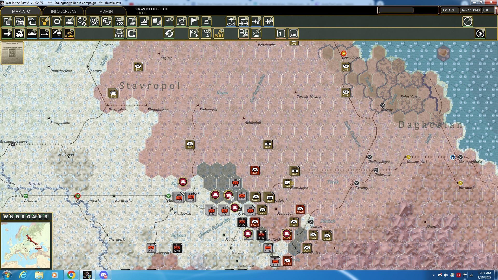Image resolution: width=498 pixels, height=280 pixels.
Task: Click the circle-slash S icon top right
Action: 468,22
